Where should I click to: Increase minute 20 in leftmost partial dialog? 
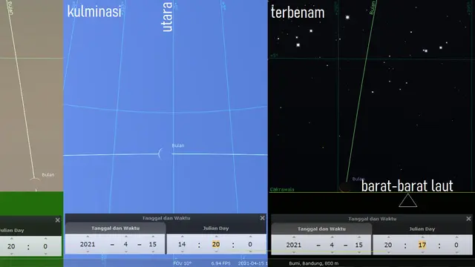point(11,239)
